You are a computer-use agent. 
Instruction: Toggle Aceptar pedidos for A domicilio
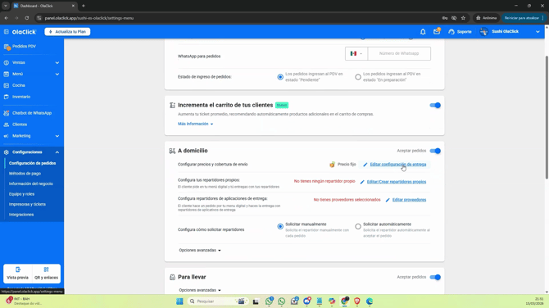click(x=435, y=151)
